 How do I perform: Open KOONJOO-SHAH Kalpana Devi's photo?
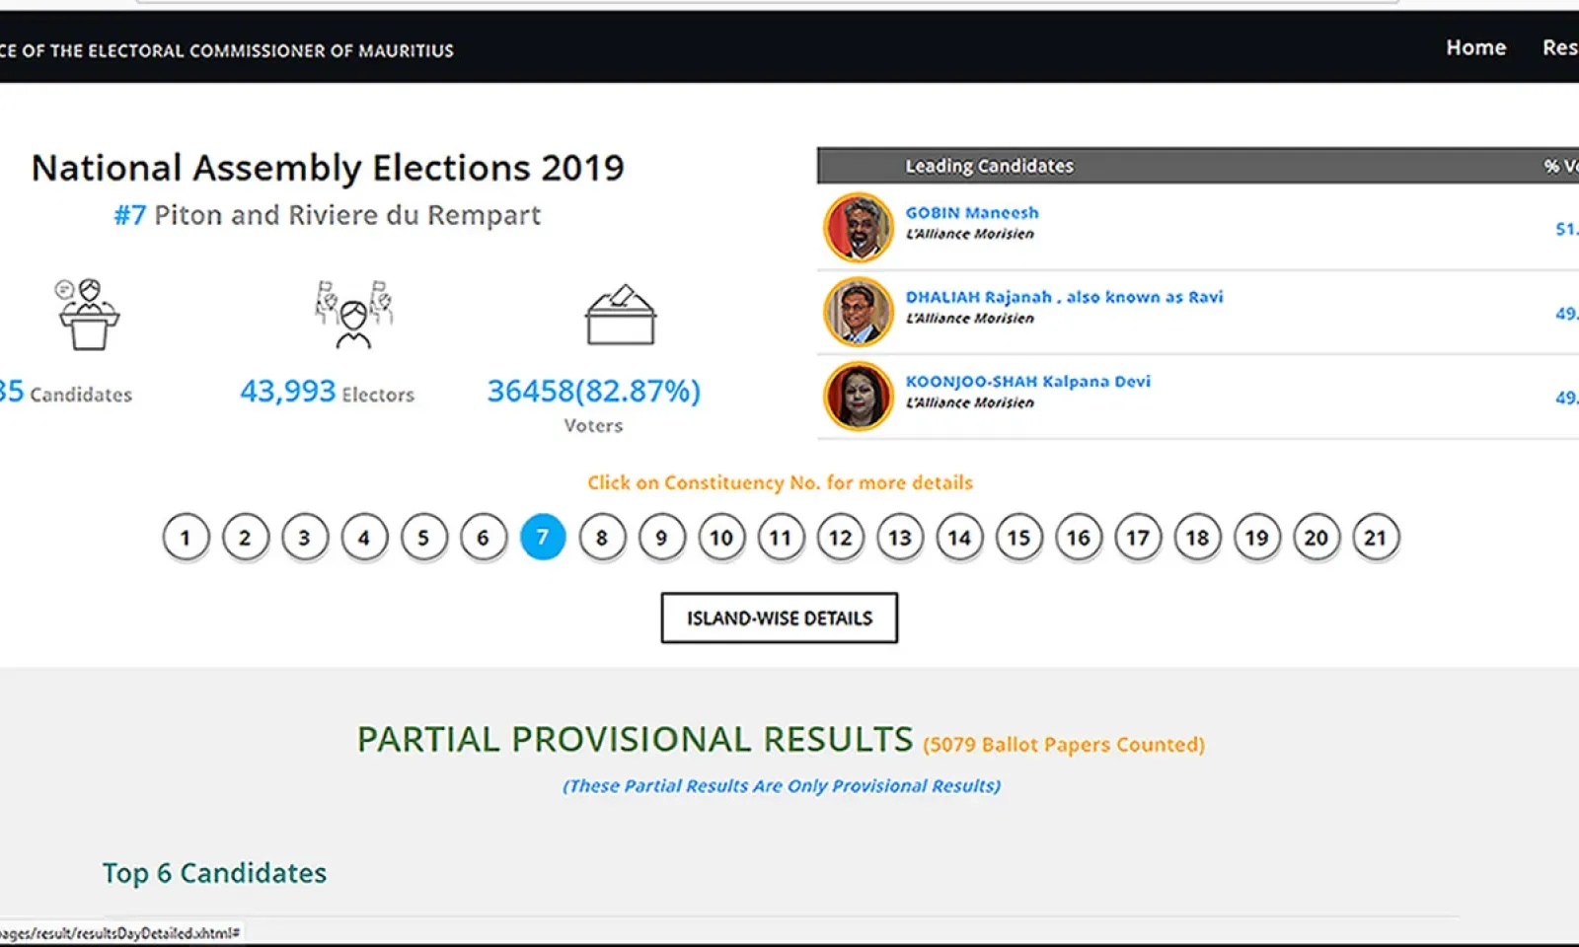[858, 396]
